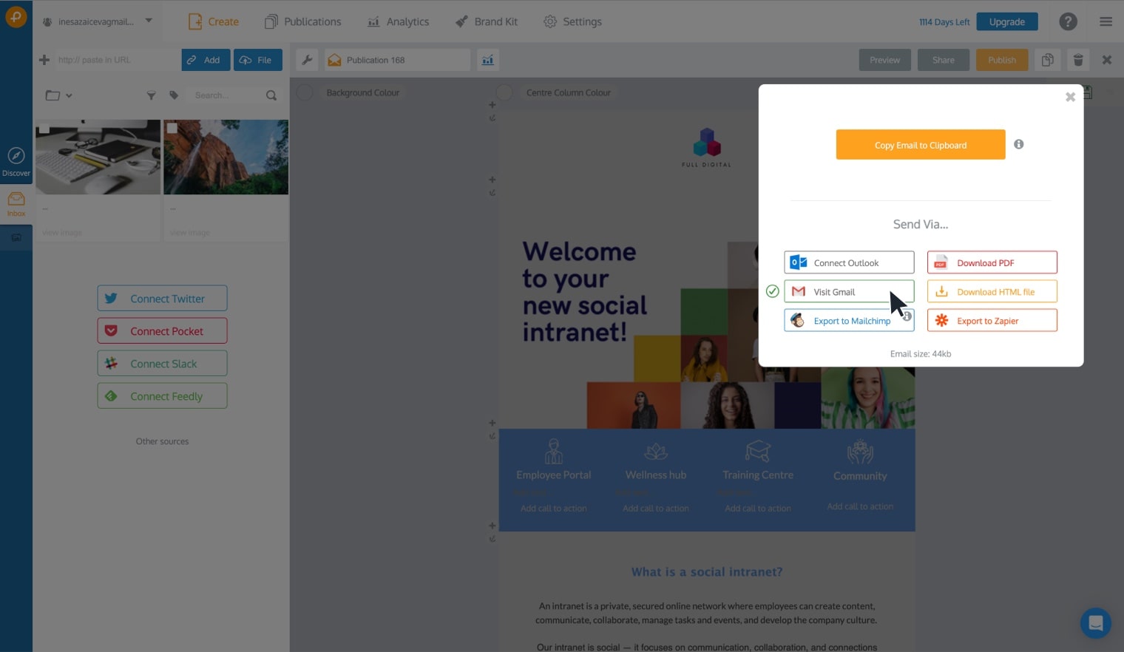Viewport: 1124px width, 652px height.
Task: Open the publication stats chart icon
Action: (488, 60)
